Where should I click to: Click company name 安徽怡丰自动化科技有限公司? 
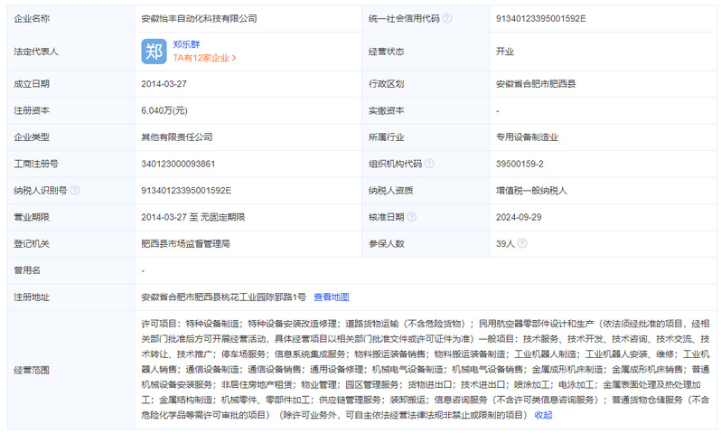[200, 17]
